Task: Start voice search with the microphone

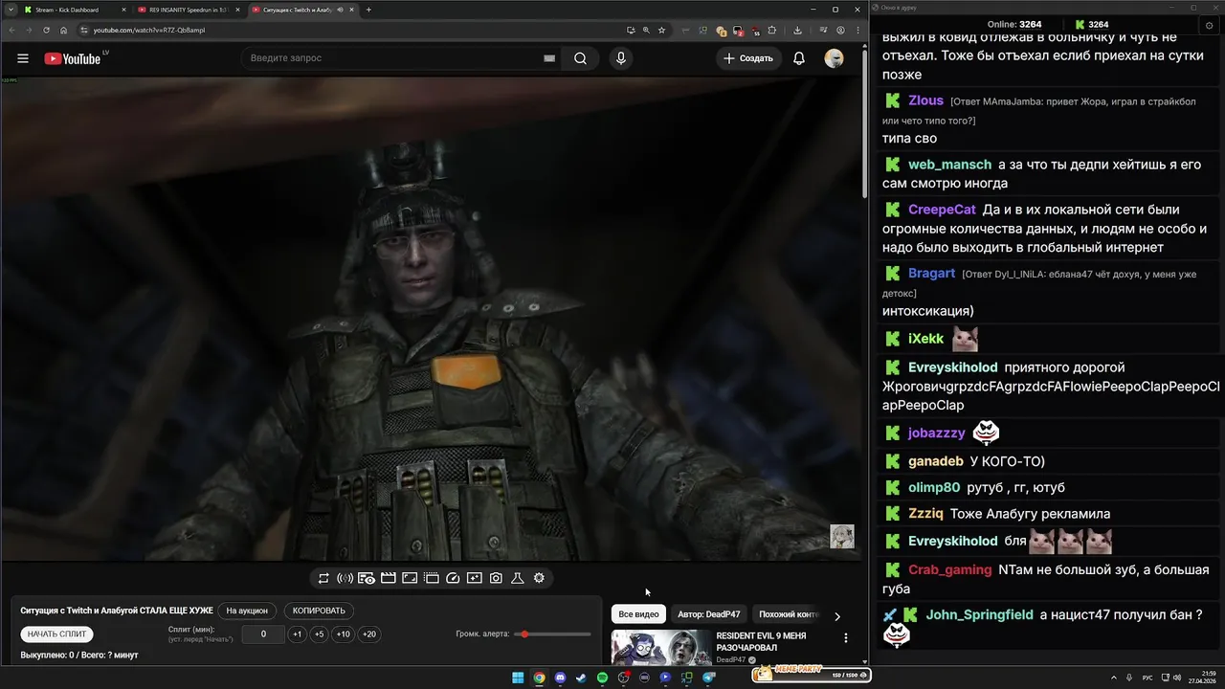Action: pyautogui.click(x=621, y=58)
